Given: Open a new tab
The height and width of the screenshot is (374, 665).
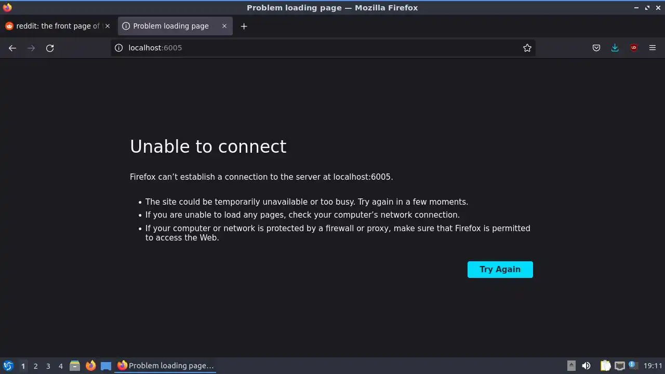Looking at the screenshot, I should coord(244,26).
